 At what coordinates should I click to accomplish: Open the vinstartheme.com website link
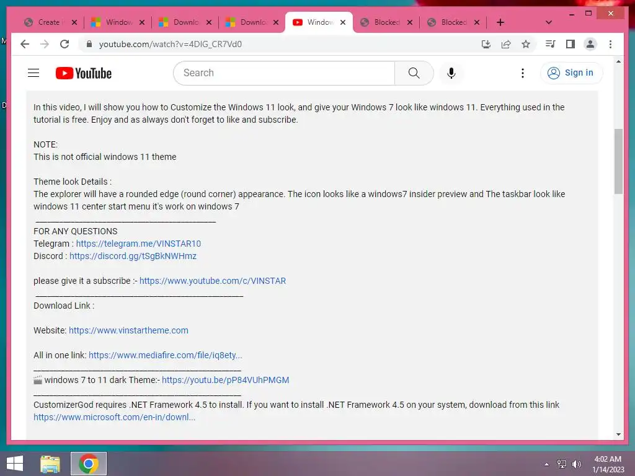tap(128, 330)
